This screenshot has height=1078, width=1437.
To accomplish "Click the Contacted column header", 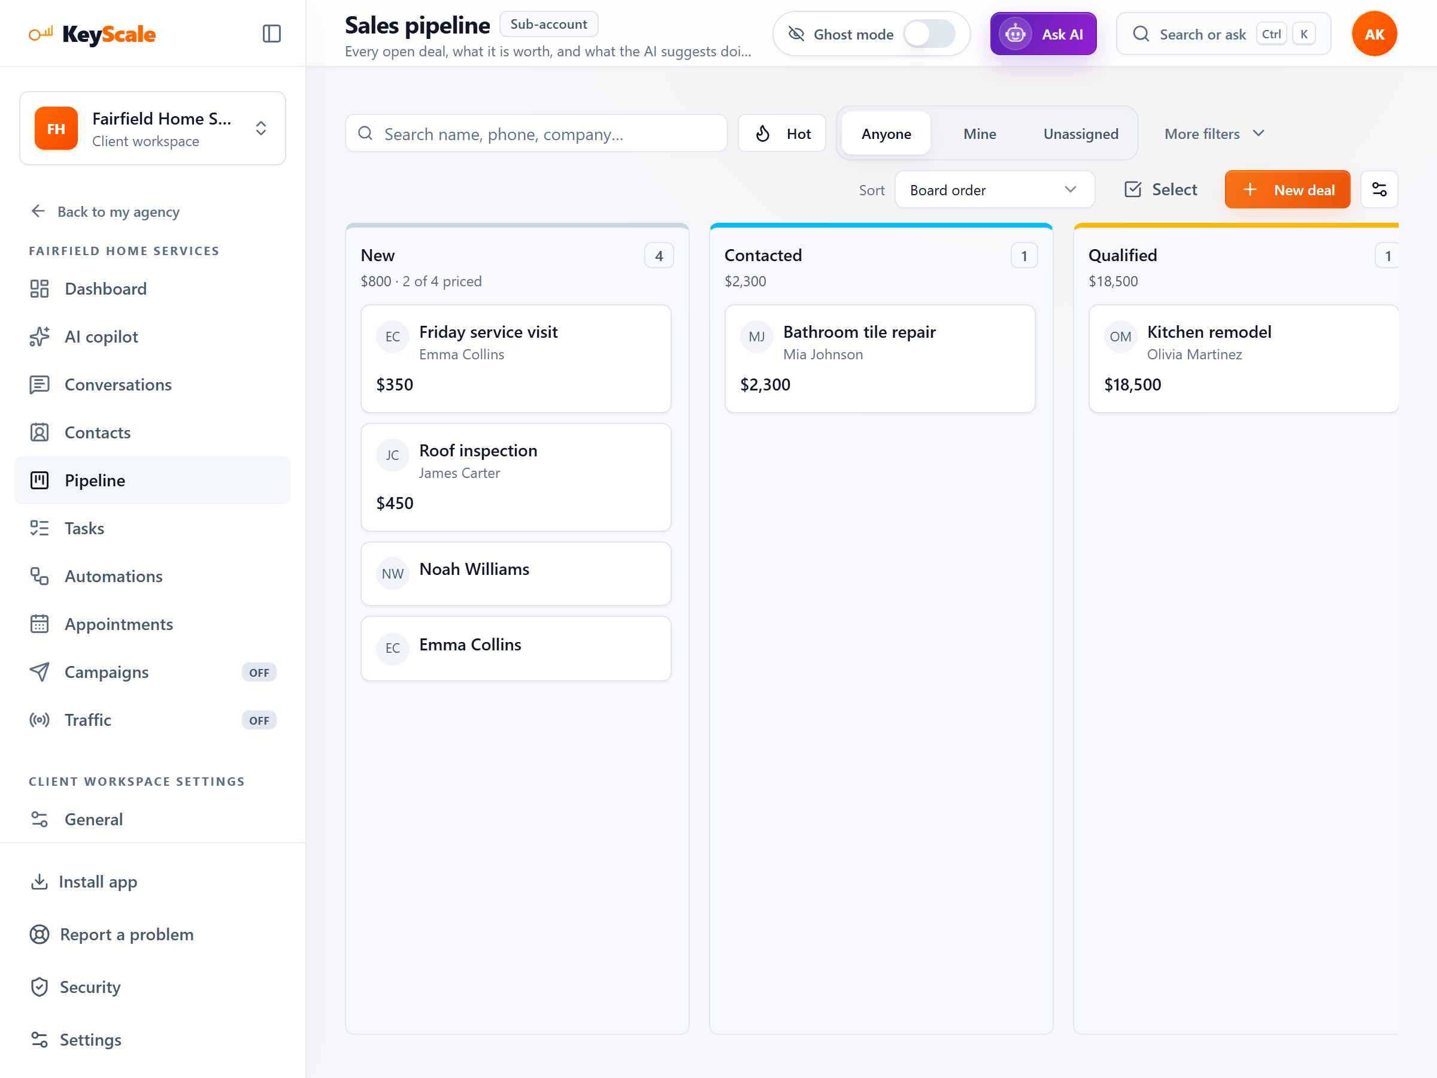I will pyautogui.click(x=763, y=255).
